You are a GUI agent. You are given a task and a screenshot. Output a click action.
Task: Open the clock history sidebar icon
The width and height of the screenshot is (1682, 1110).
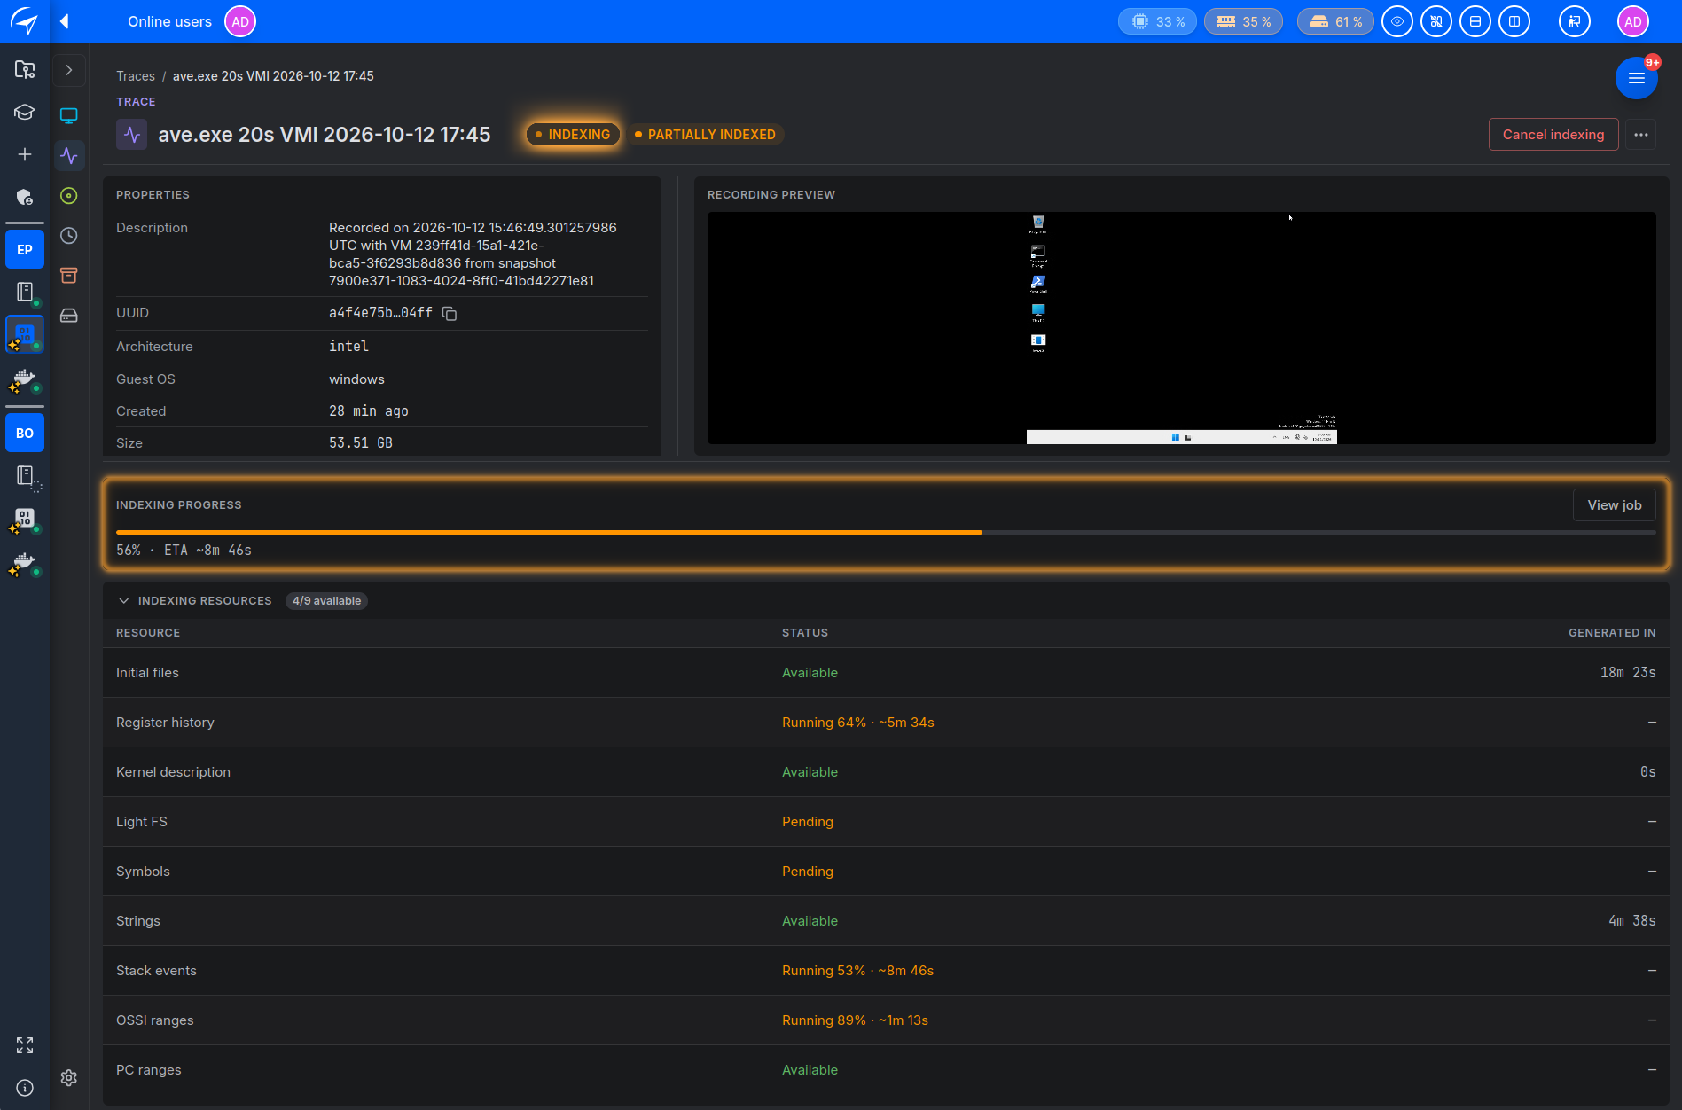69,236
